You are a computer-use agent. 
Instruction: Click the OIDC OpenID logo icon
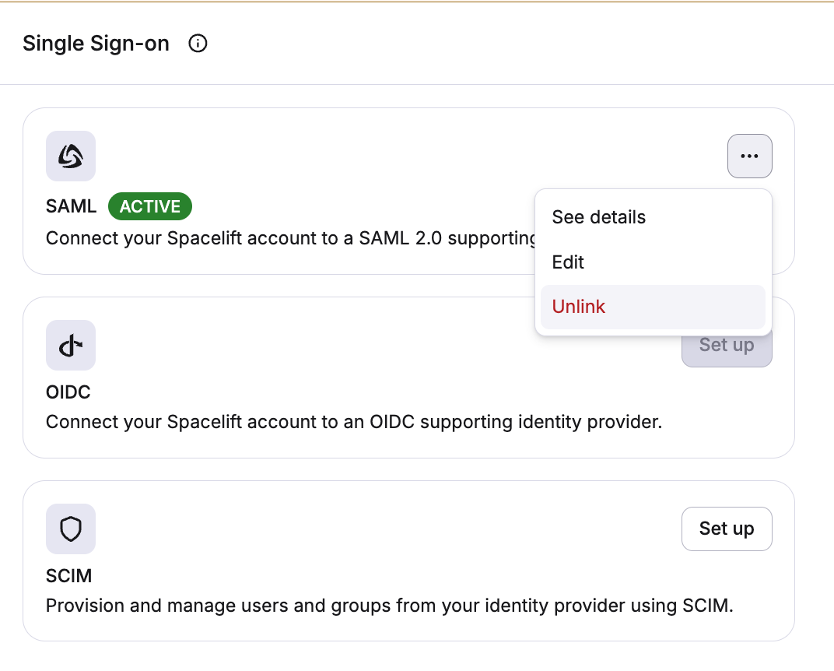71,345
